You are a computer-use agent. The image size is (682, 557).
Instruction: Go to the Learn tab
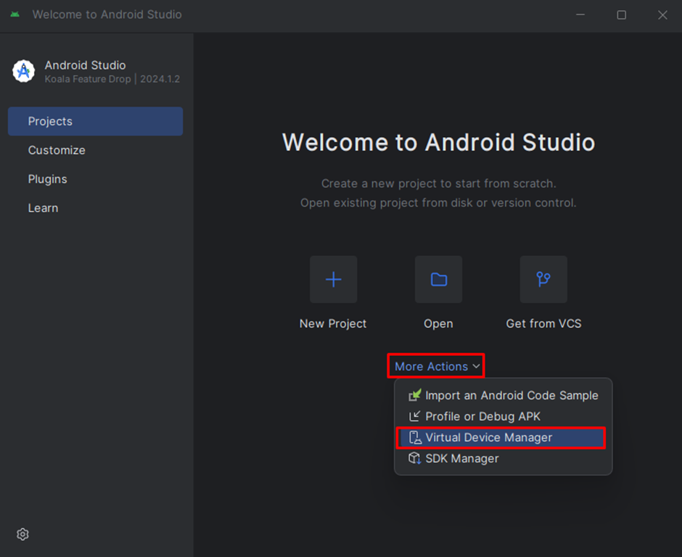(95, 208)
